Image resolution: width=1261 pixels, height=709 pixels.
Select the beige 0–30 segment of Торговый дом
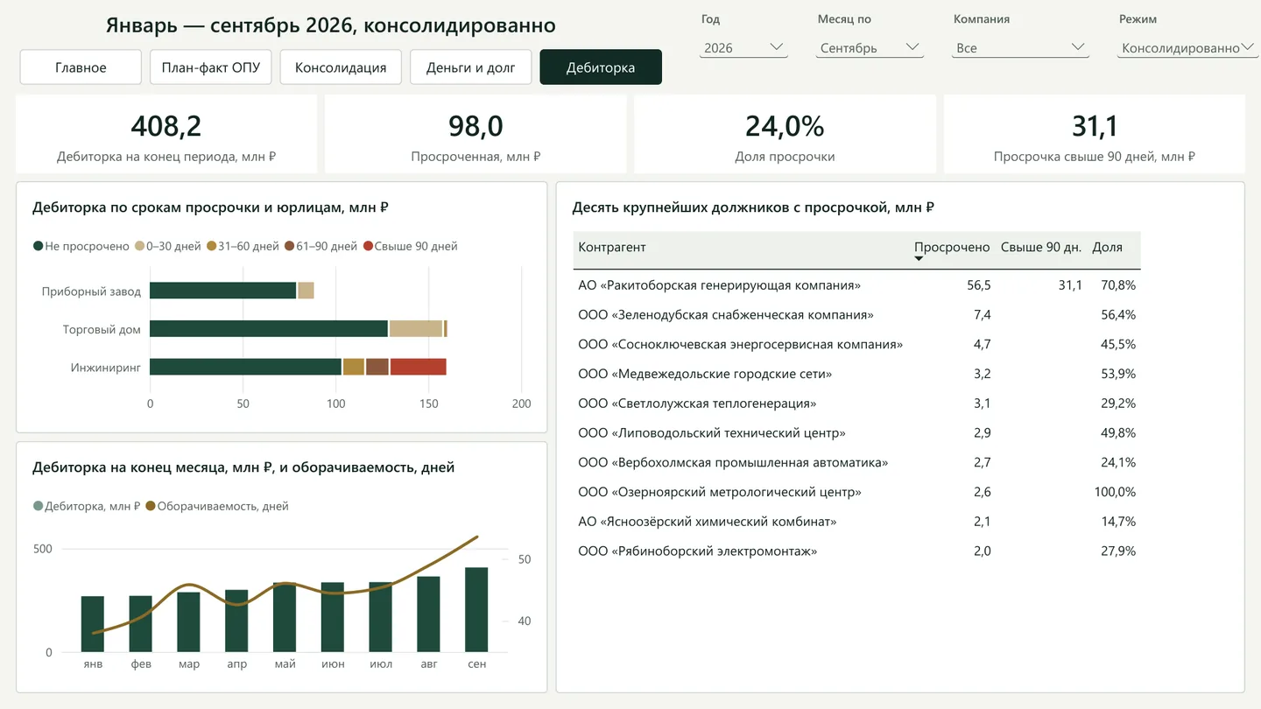tap(416, 328)
